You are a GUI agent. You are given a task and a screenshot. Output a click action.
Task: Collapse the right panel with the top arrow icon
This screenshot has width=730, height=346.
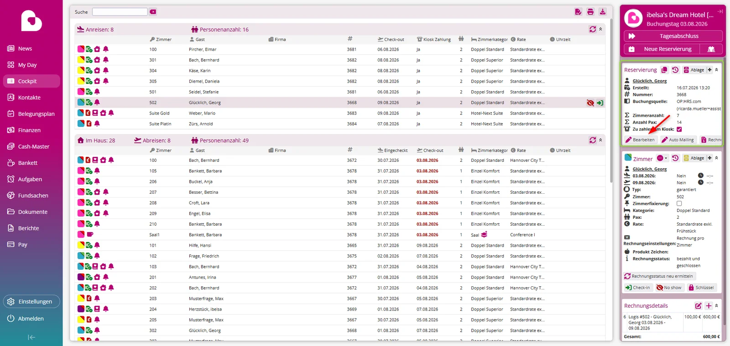720,11
